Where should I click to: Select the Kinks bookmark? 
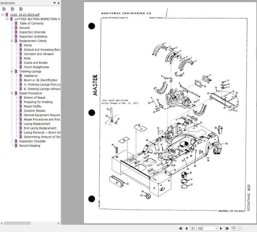tap(27, 58)
